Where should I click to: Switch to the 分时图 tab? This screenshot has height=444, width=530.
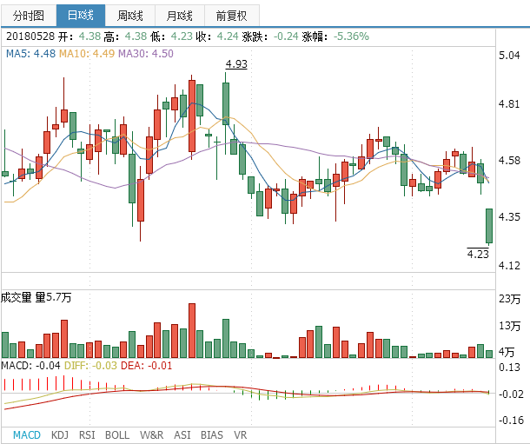point(29,16)
